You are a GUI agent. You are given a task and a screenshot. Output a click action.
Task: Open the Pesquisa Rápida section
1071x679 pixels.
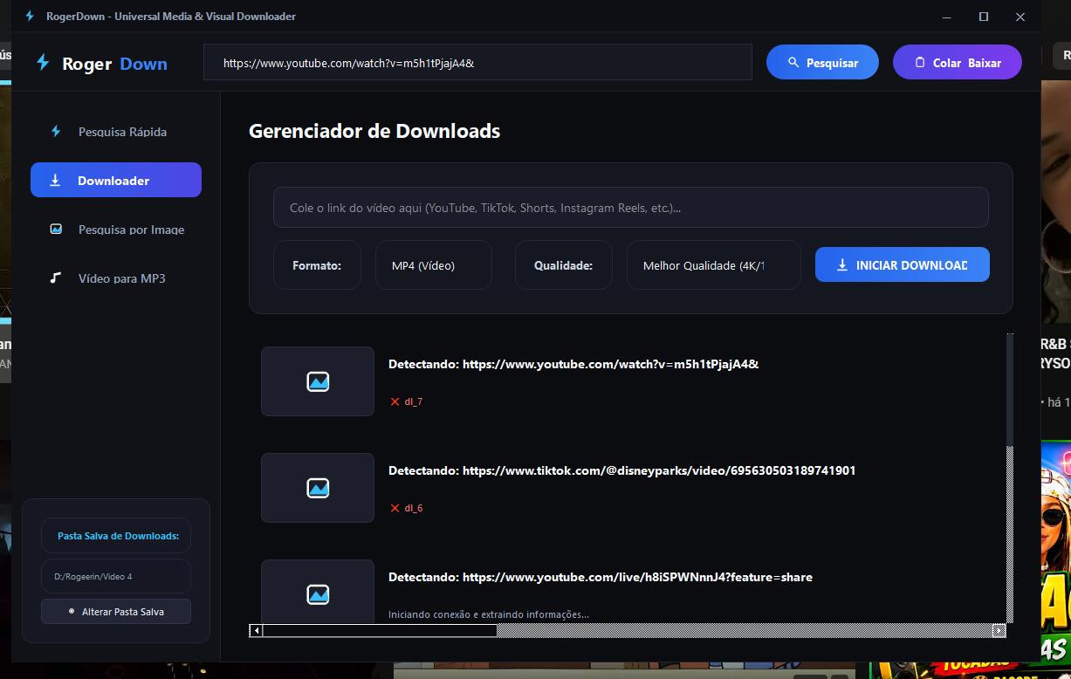coord(116,132)
